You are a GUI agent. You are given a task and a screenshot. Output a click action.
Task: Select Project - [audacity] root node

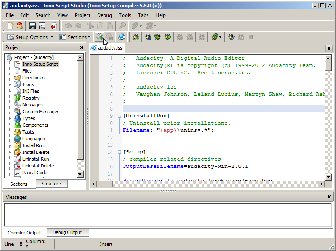[34, 57]
